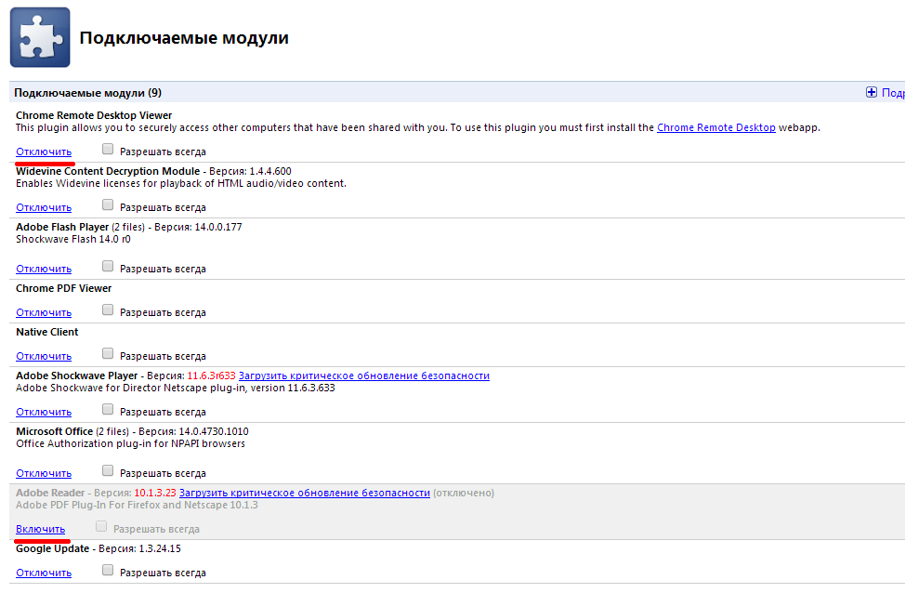Disable the Adobe Flash Player plugin

[44, 269]
